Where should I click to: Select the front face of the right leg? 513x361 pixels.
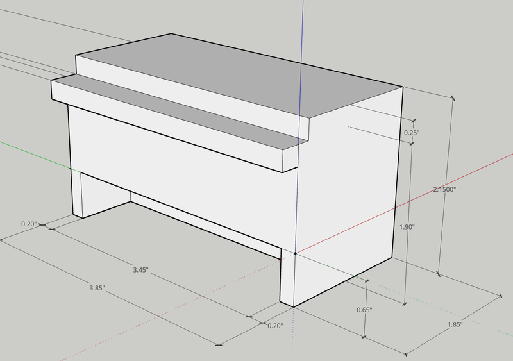[x=287, y=278]
